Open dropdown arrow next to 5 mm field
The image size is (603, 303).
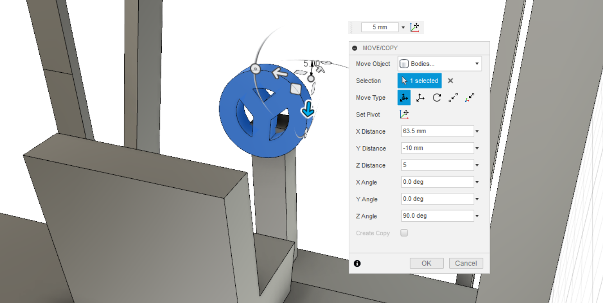point(403,28)
